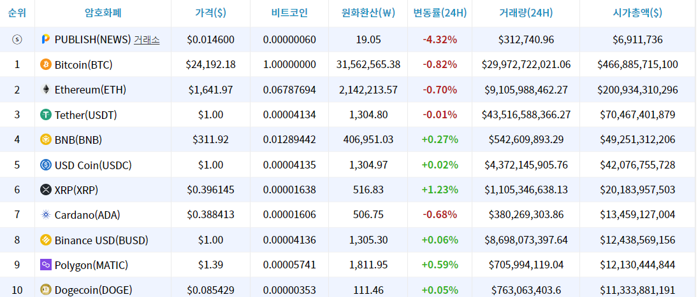Sort by the 원화환산(₩) column header
This screenshot has width=698, height=297.
coord(368,13)
